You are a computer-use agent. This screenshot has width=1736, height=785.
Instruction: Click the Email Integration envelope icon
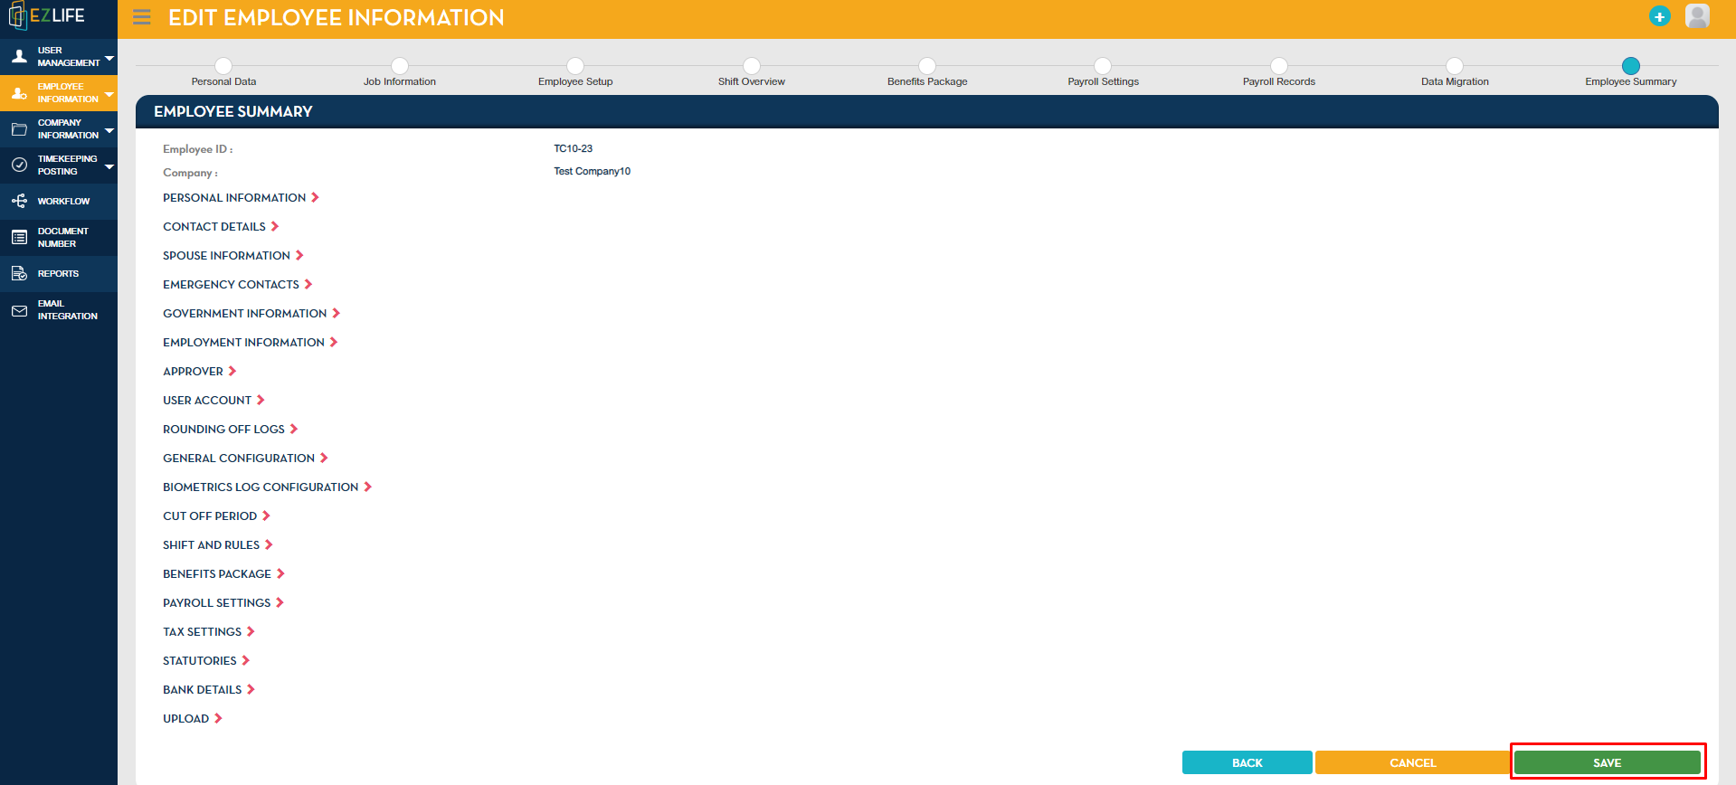point(19,310)
